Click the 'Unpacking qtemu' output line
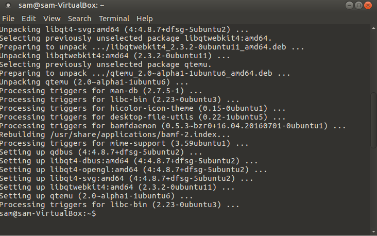Screen dimensions: 377x236 (94, 82)
